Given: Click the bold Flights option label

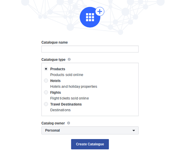Looking at the screenshot, I should pyautogui.click(x=56, y=92).
